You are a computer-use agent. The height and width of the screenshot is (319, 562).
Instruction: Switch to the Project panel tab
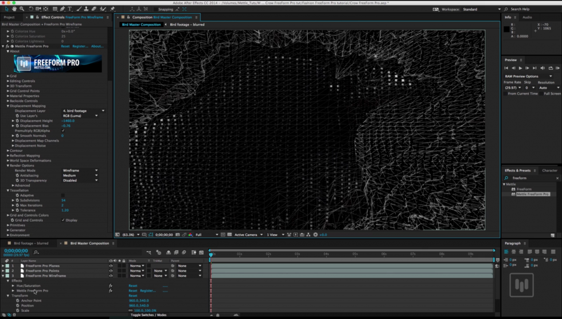(x=9, y=17)
